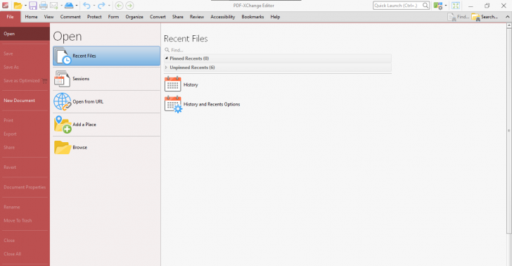This screenshot has width=512, height=266.
Task: Click the magnifier icon in Quick Launch
Action: coord(425,6)
